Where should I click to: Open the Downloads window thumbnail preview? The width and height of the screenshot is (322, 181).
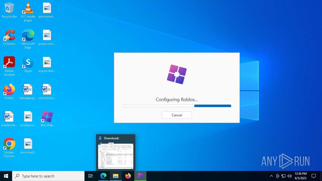(116, 156)
